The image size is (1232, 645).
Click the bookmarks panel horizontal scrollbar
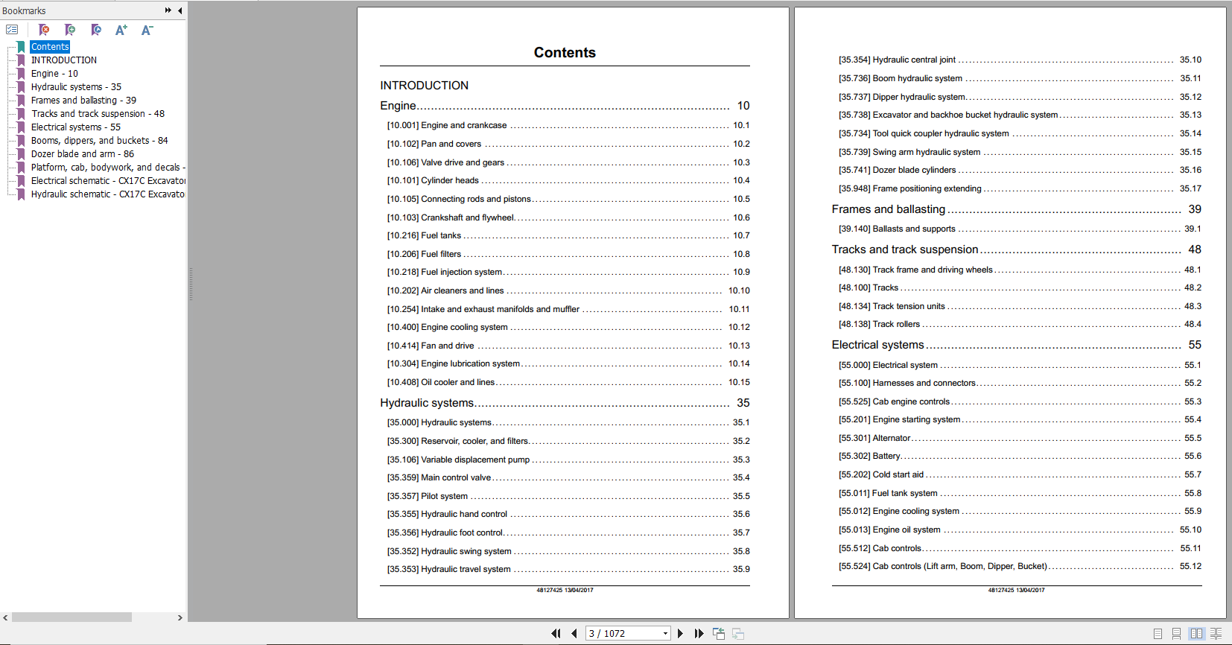(x=72, y=617)
